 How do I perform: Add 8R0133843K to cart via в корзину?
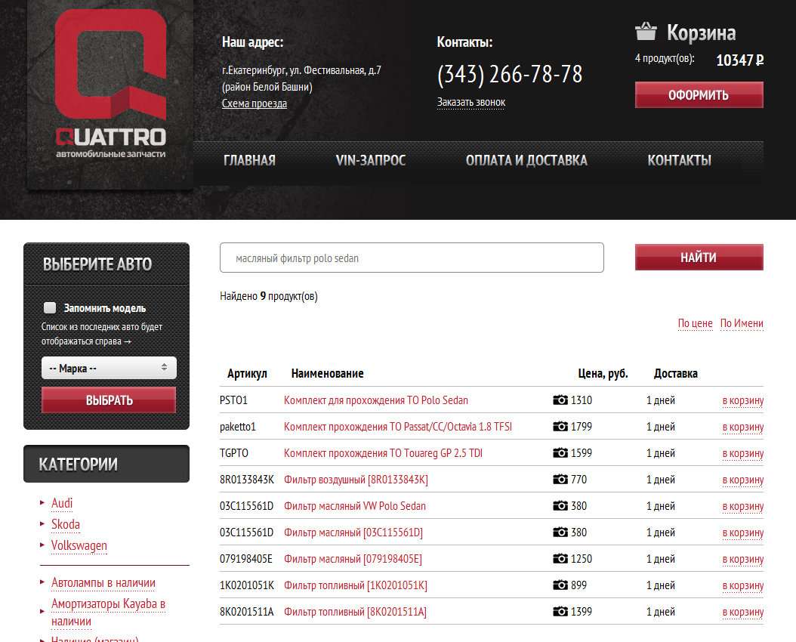[742, 480]
